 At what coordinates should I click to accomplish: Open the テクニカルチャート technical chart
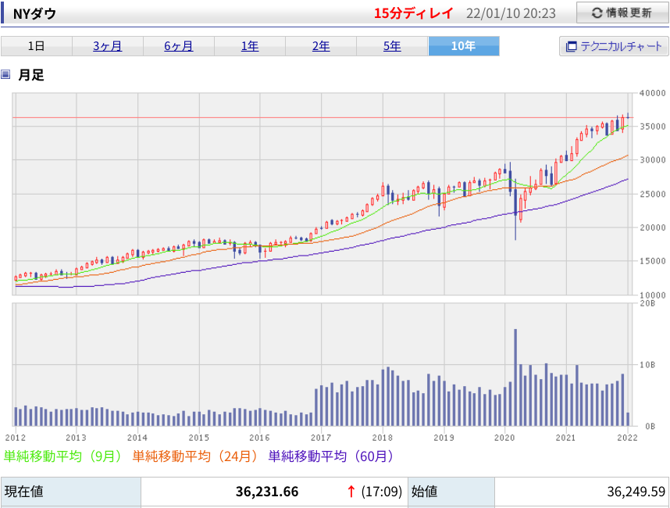click(x=614, y=46)
